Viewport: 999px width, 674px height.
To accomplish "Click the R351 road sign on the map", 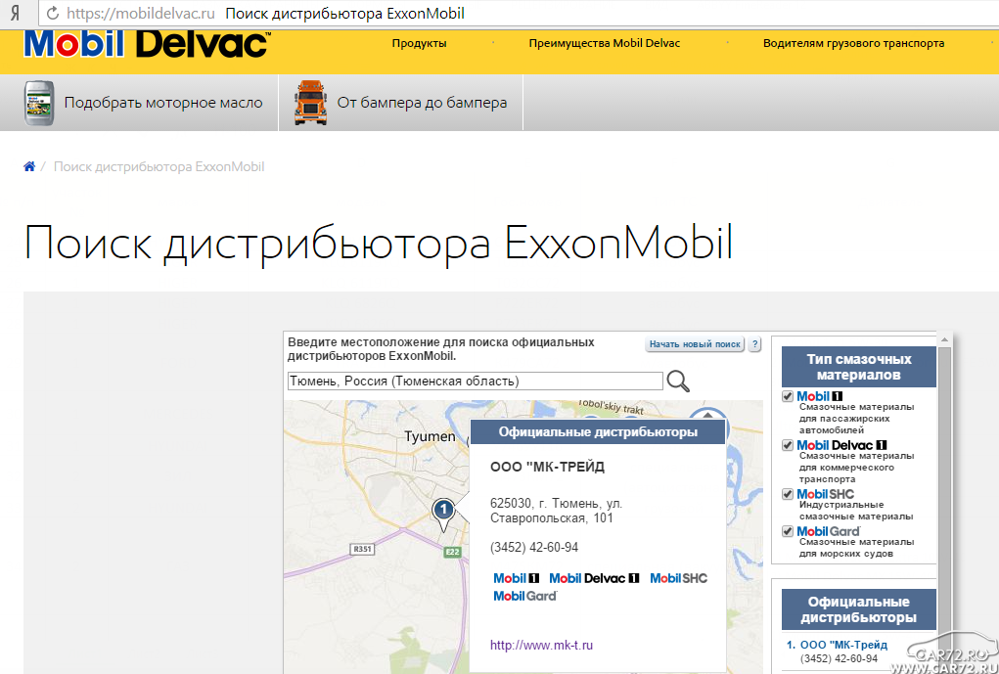I will (x=363, y=549).
